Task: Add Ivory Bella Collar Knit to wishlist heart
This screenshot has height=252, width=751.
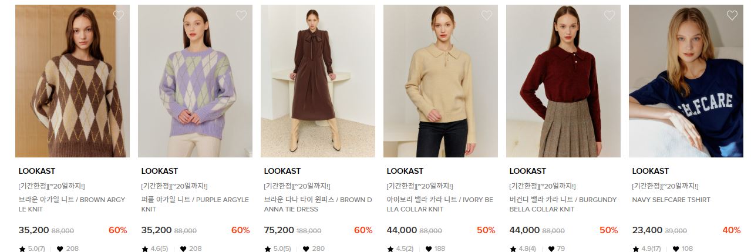Action: tap(487, 15)
